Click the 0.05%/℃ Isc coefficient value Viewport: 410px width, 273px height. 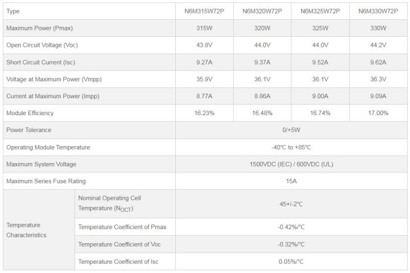[291, 261]
